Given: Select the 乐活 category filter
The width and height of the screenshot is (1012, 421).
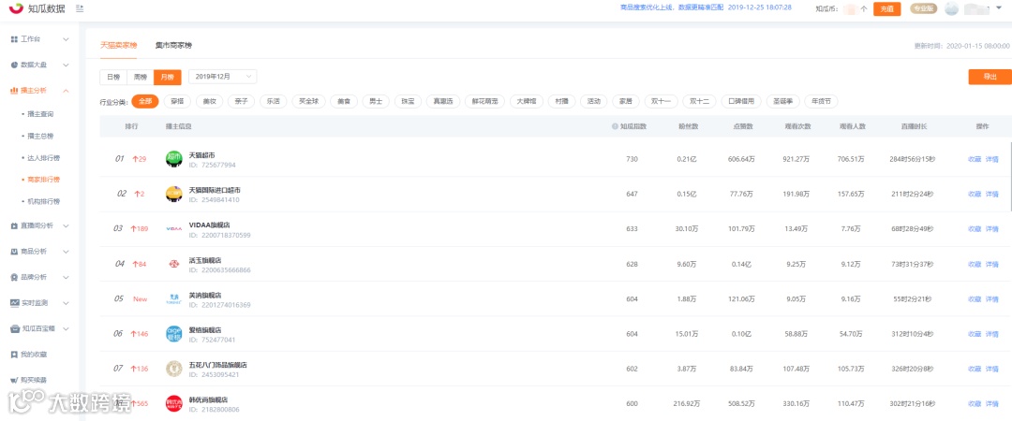Looking at the screenshot, I should click(x=273, y=101).
